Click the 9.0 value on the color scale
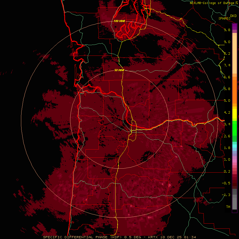 227,42
